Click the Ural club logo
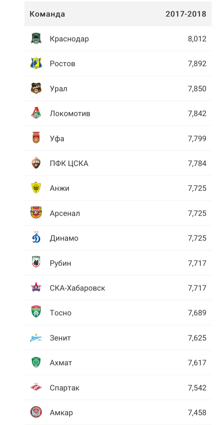Viewport: 222px width, 425px height. [36, 88]
